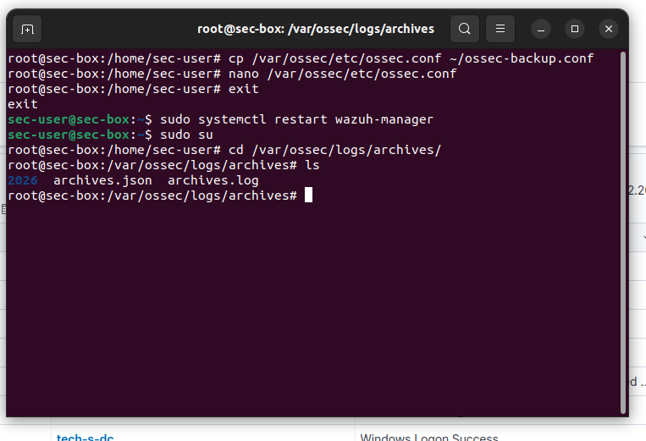The height and width of the screenshot is (441, 646).
Task: Open a new terminal tab
Action: click(x=28, y=29)
